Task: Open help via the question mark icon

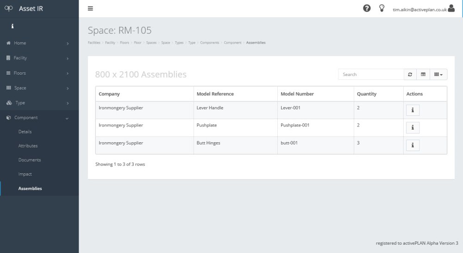Action: [x=367, y=8]
